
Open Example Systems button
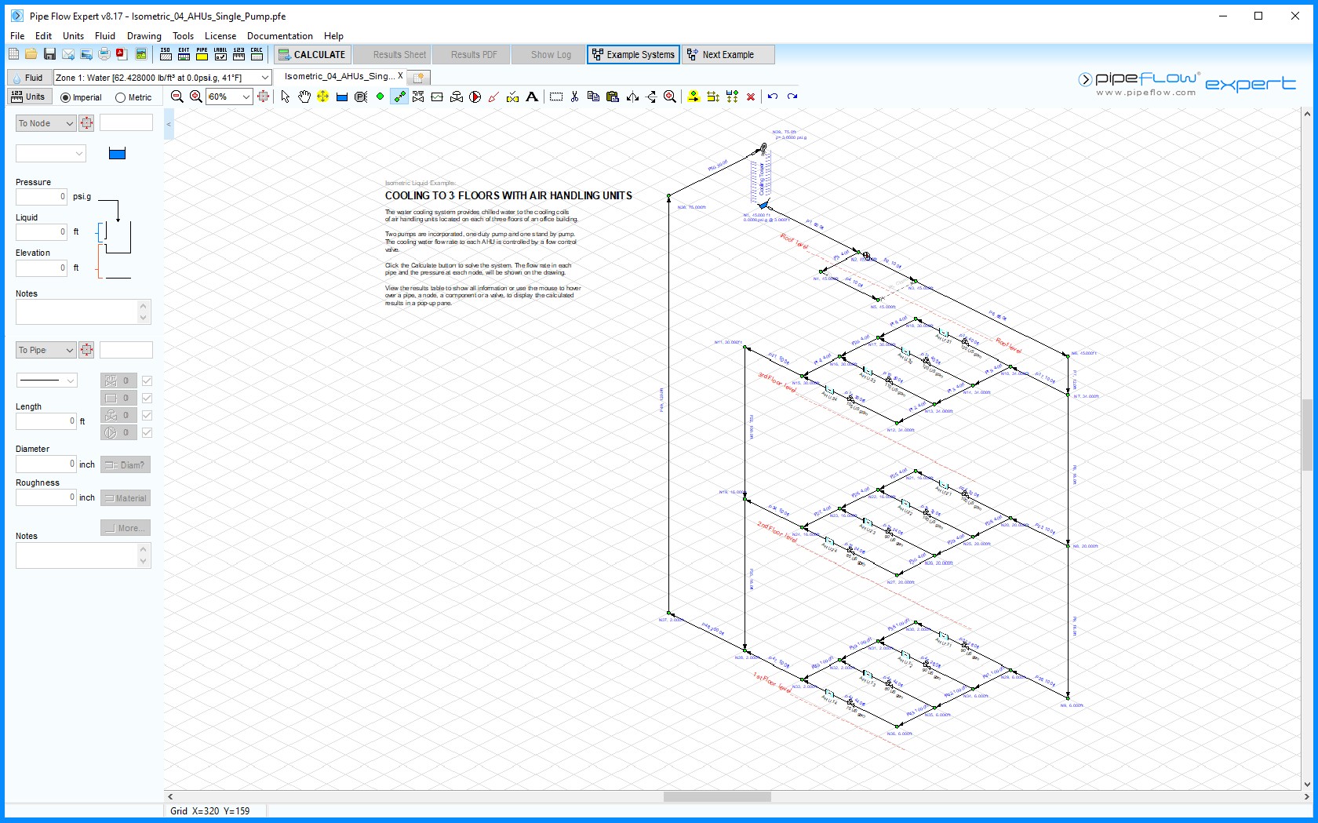click(633, 54)
